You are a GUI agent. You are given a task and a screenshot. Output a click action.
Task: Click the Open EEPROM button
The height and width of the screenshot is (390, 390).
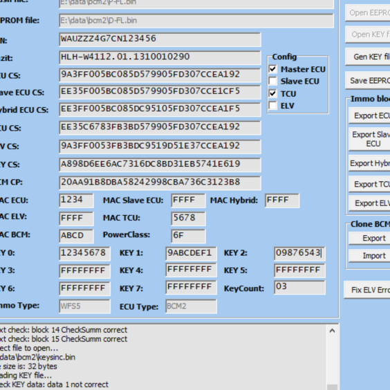(368, 12)
